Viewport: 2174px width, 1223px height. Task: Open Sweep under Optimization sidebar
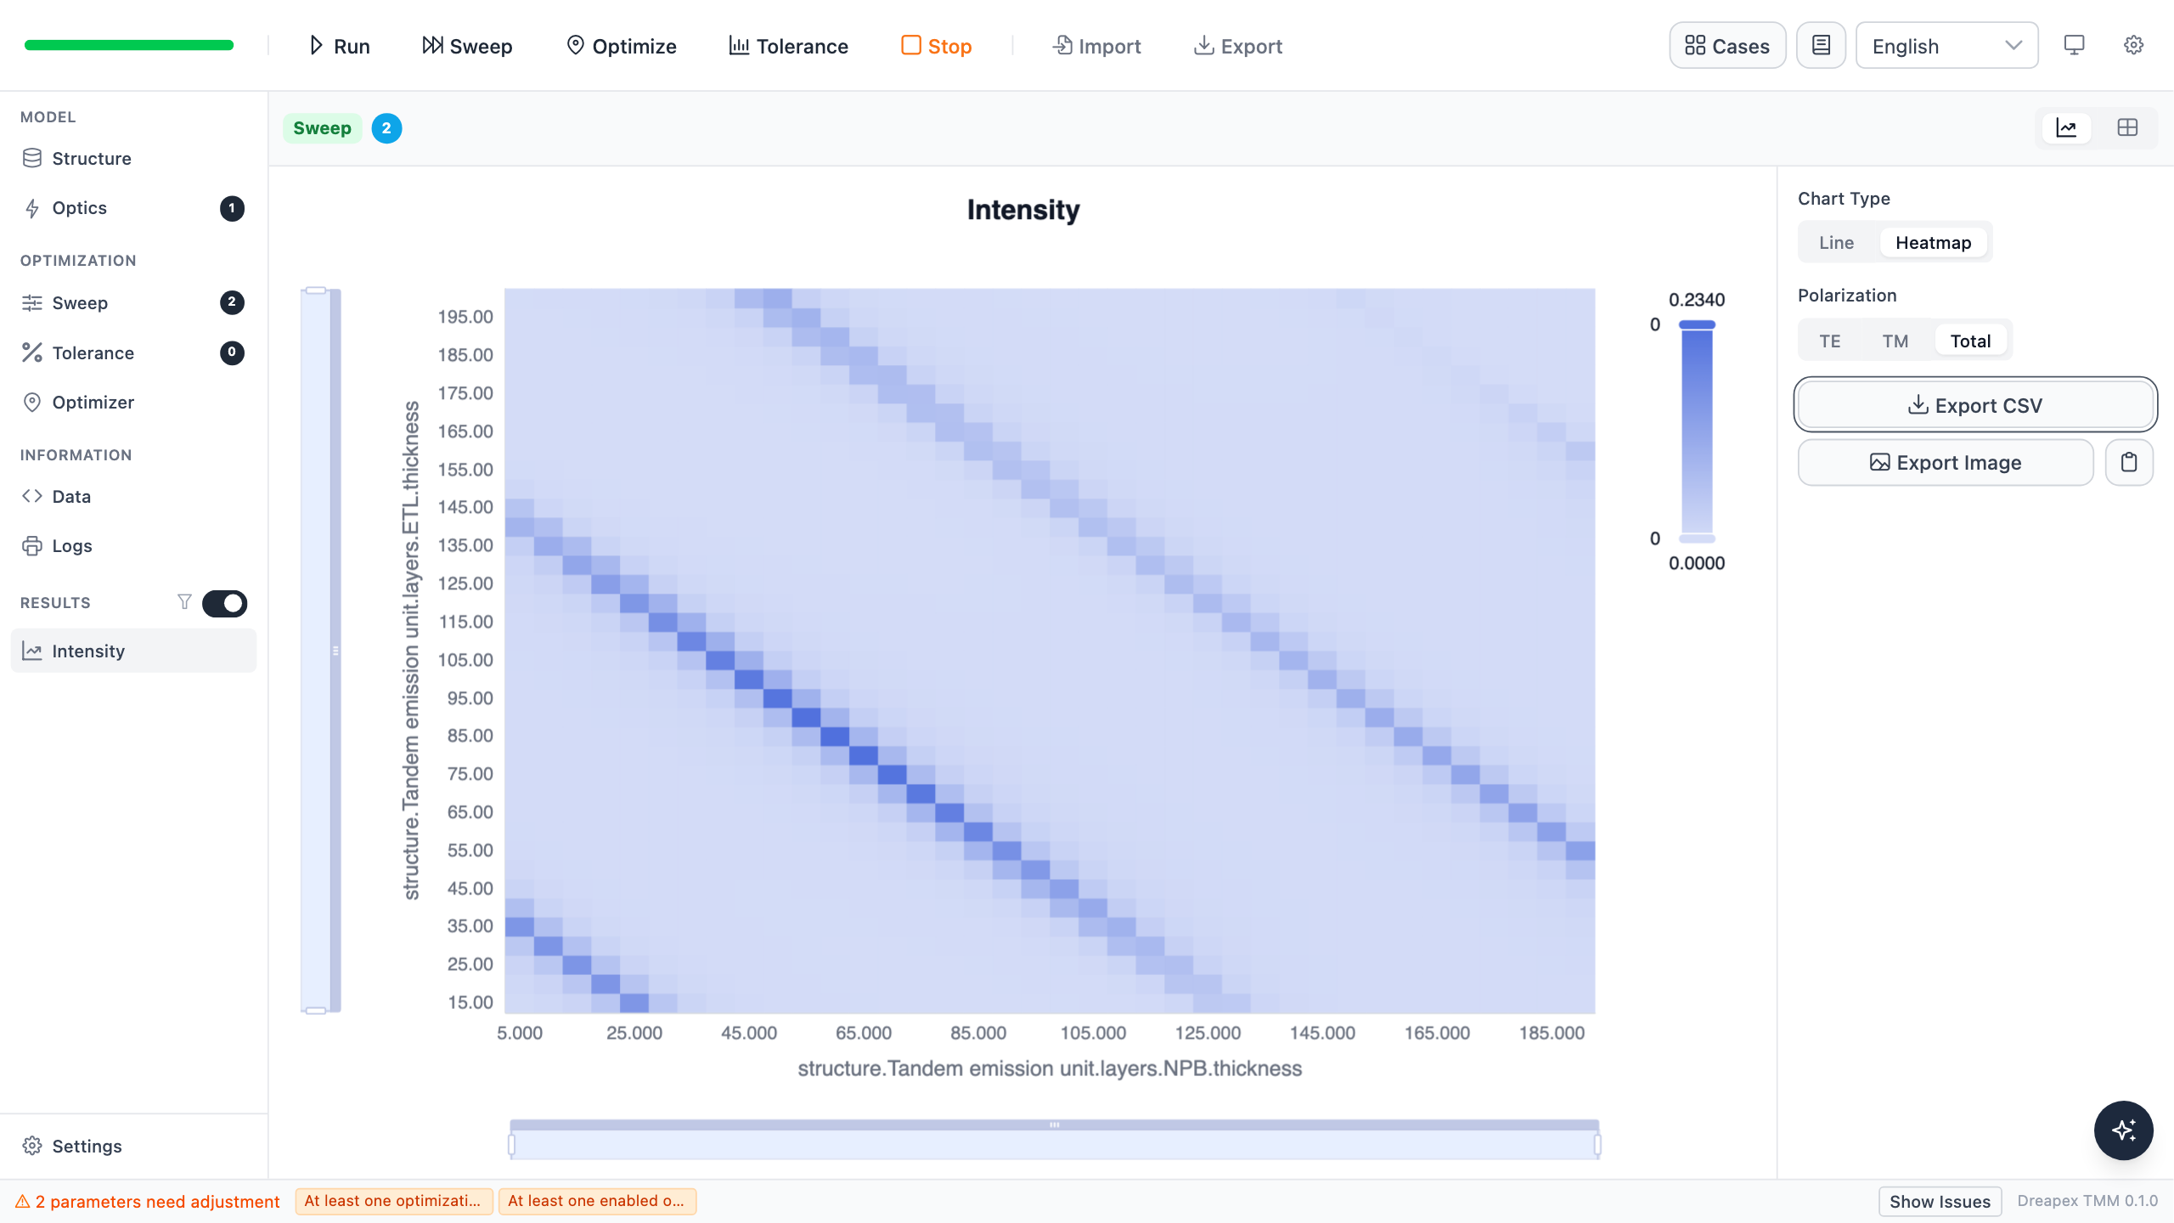(x=133, y=303)
